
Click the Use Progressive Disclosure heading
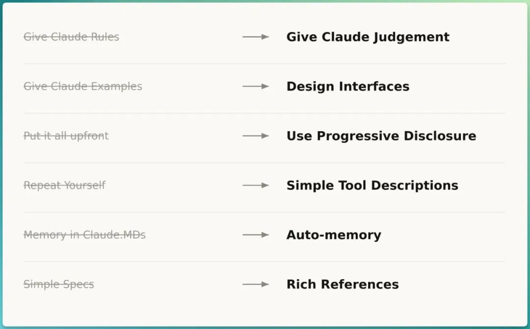(x=381, y=136)
